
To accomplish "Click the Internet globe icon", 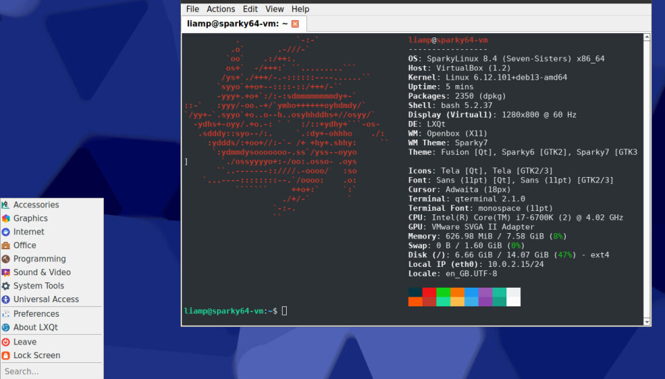I will (6, 232).
